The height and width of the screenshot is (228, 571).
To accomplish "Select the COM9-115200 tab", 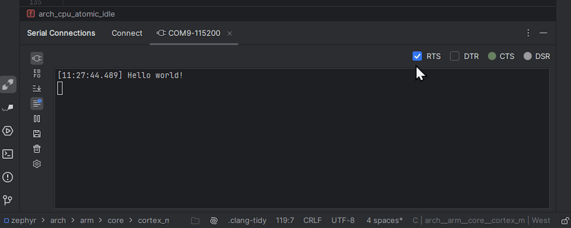I will 194,33.
